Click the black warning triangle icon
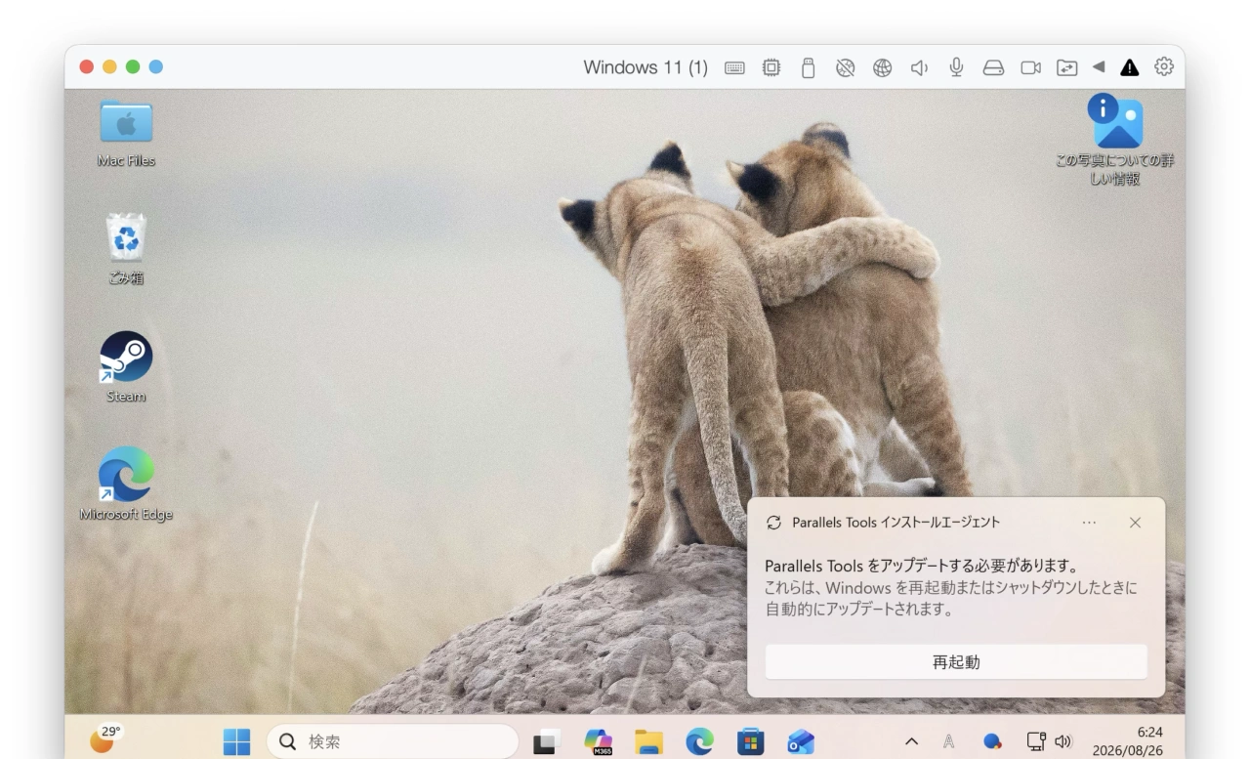This screenshot has height=759, width=1250. pyautogui.click(x=1130, y=67)
